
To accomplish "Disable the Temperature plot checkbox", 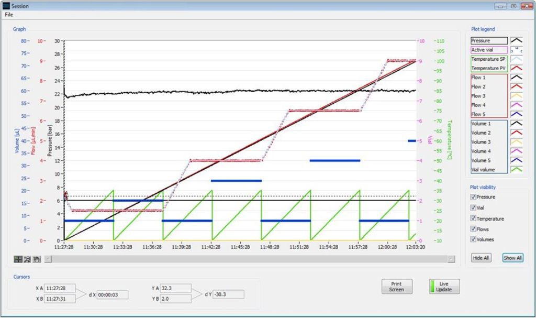I will tap(473, 218).
